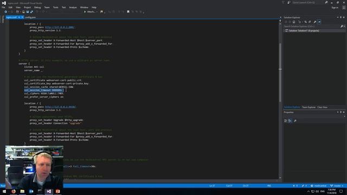
Task: Click the Visual Studio taskbar icon
Action: [x=49, y=191]
